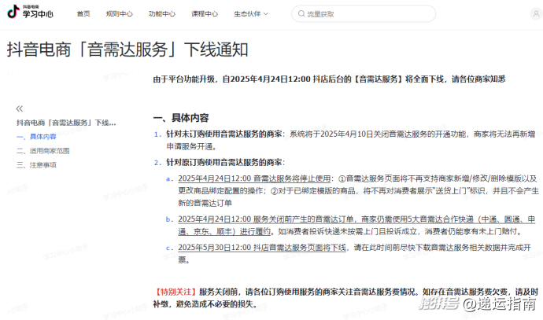Click the search box with 流量获取 placeholder
Viewport: 543px width, 320px height.
[364, 14]
